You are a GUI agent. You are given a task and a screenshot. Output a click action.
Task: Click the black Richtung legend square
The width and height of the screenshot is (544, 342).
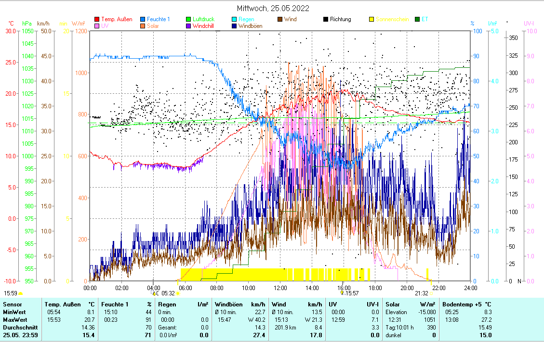click(326, 20)
